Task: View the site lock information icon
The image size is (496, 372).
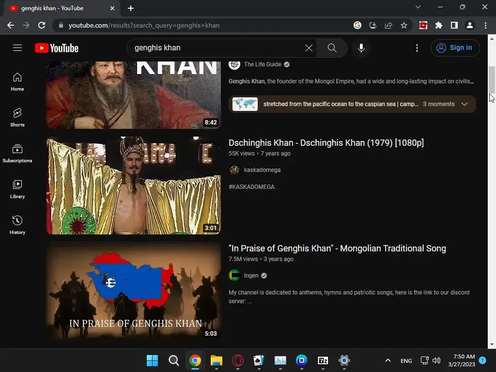Action: click(x=61, y=25)
